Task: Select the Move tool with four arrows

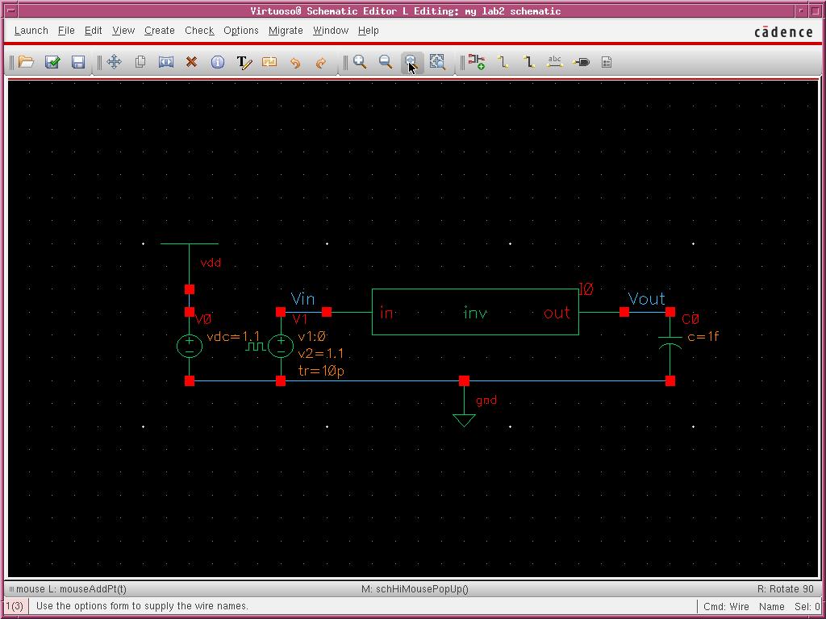Action: [114, 62]
